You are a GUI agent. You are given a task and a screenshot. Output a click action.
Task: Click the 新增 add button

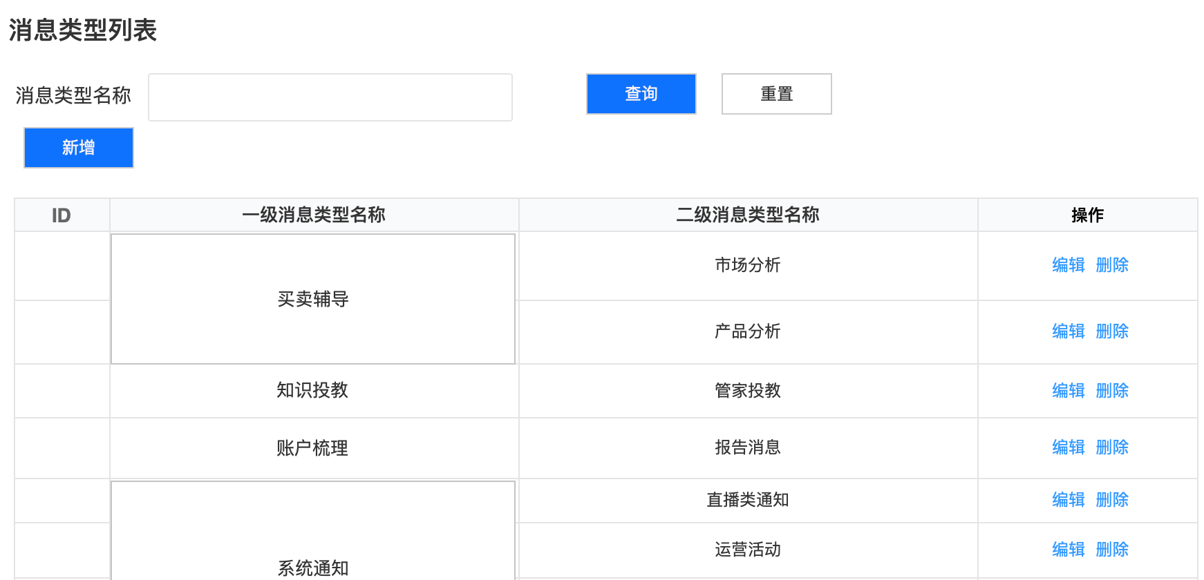79,148
